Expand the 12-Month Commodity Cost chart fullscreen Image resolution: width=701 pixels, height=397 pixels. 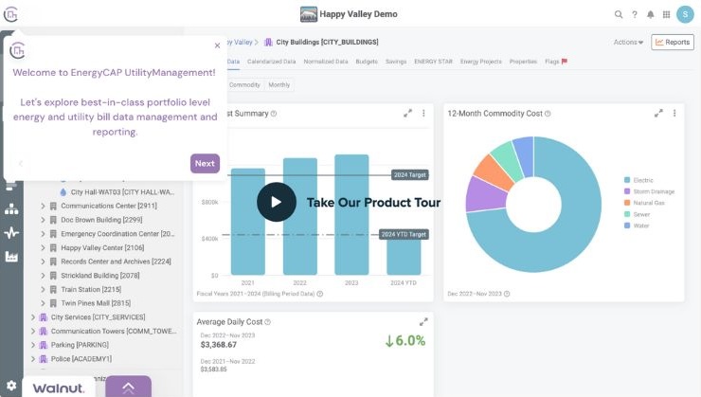coord(659,113)
